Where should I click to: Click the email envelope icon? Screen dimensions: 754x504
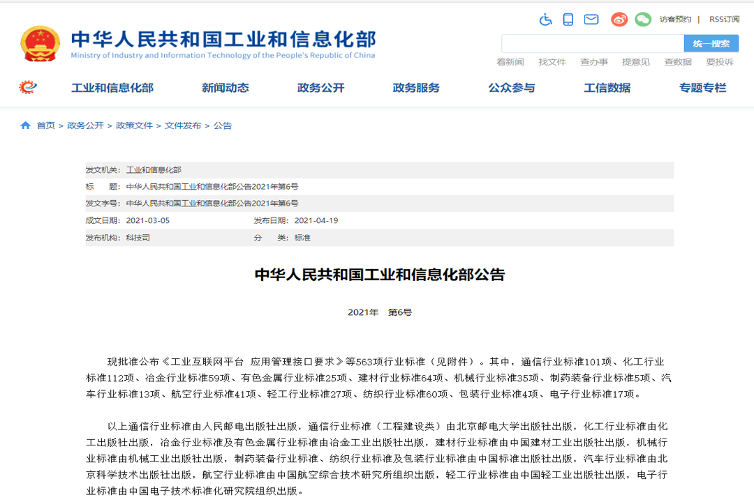tap(591, 20)
